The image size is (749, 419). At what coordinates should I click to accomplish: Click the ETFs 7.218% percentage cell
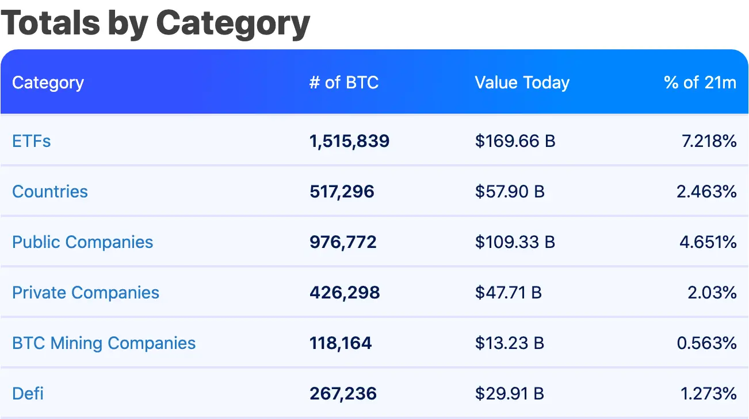tap(709, 141)
